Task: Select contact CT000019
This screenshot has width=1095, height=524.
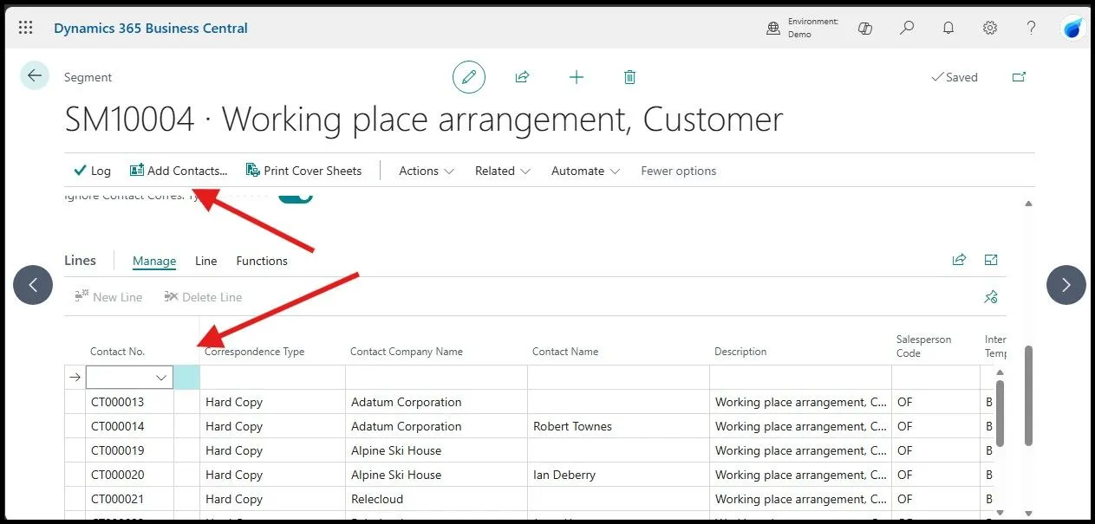Action: (x=117, y=450)
